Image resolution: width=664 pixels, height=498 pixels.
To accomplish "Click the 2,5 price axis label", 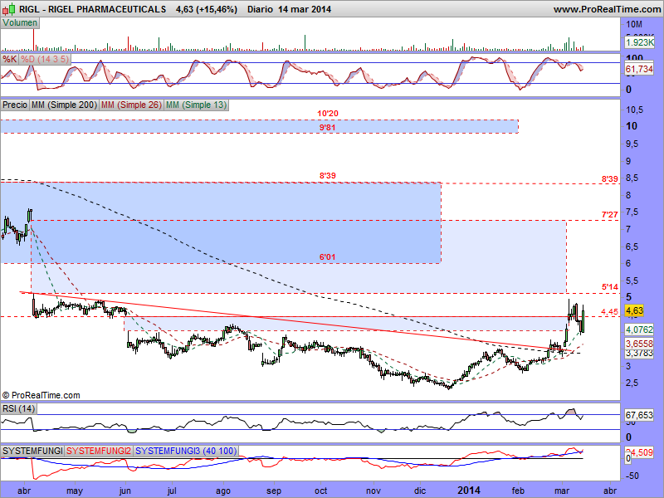I will click(x=632, y=383).
